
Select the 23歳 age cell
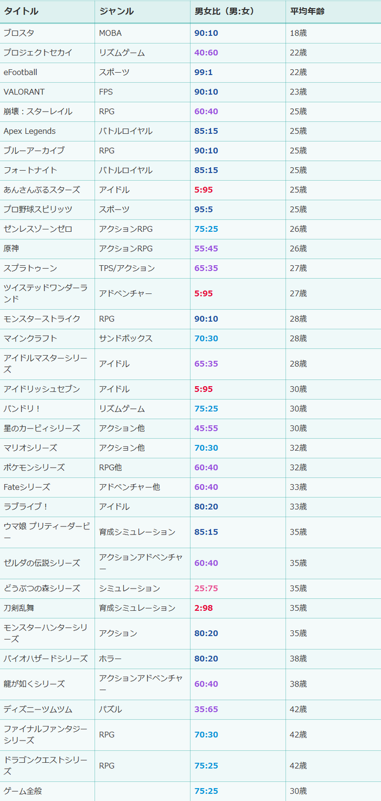click(x=334, y=92)
